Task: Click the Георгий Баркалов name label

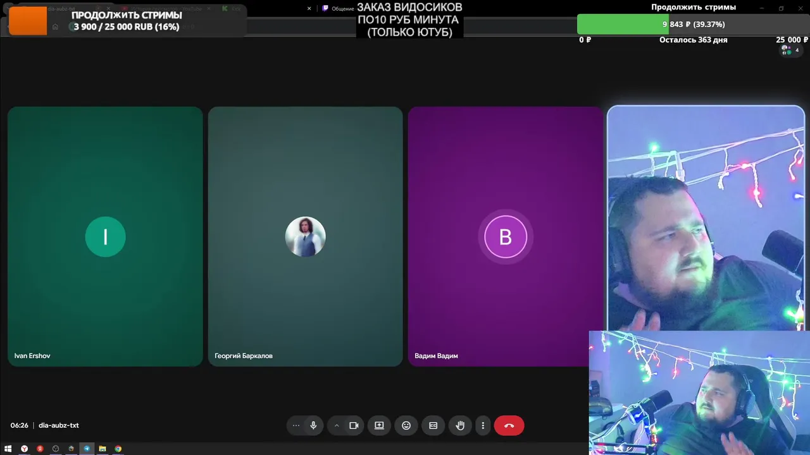Action: click(x=244, y=356)
